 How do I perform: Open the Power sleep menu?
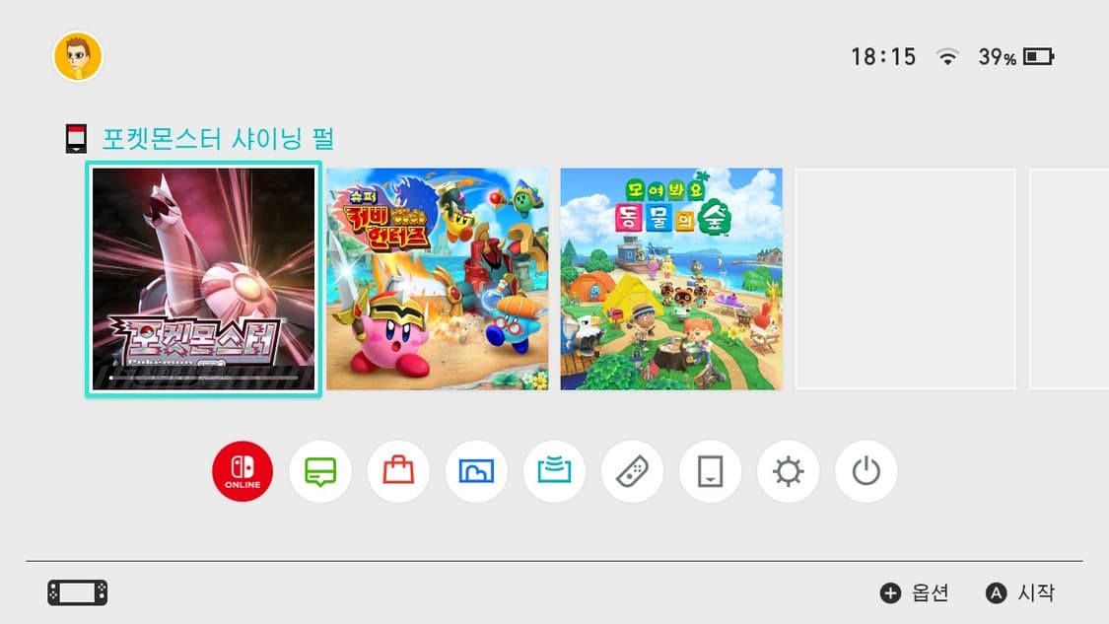click(x=866, y=471)
